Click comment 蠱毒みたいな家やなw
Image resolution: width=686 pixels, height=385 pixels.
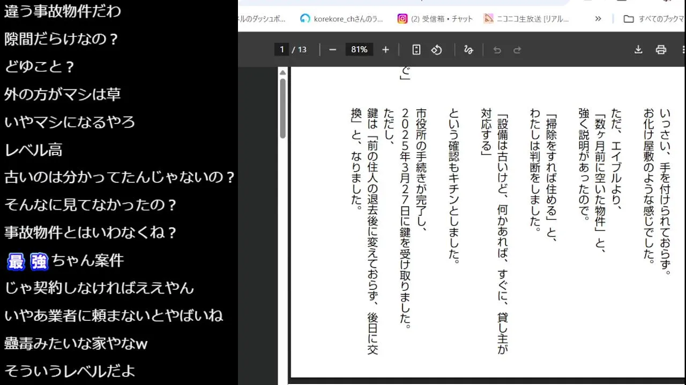pyautogui.click(x=76, y=344)
